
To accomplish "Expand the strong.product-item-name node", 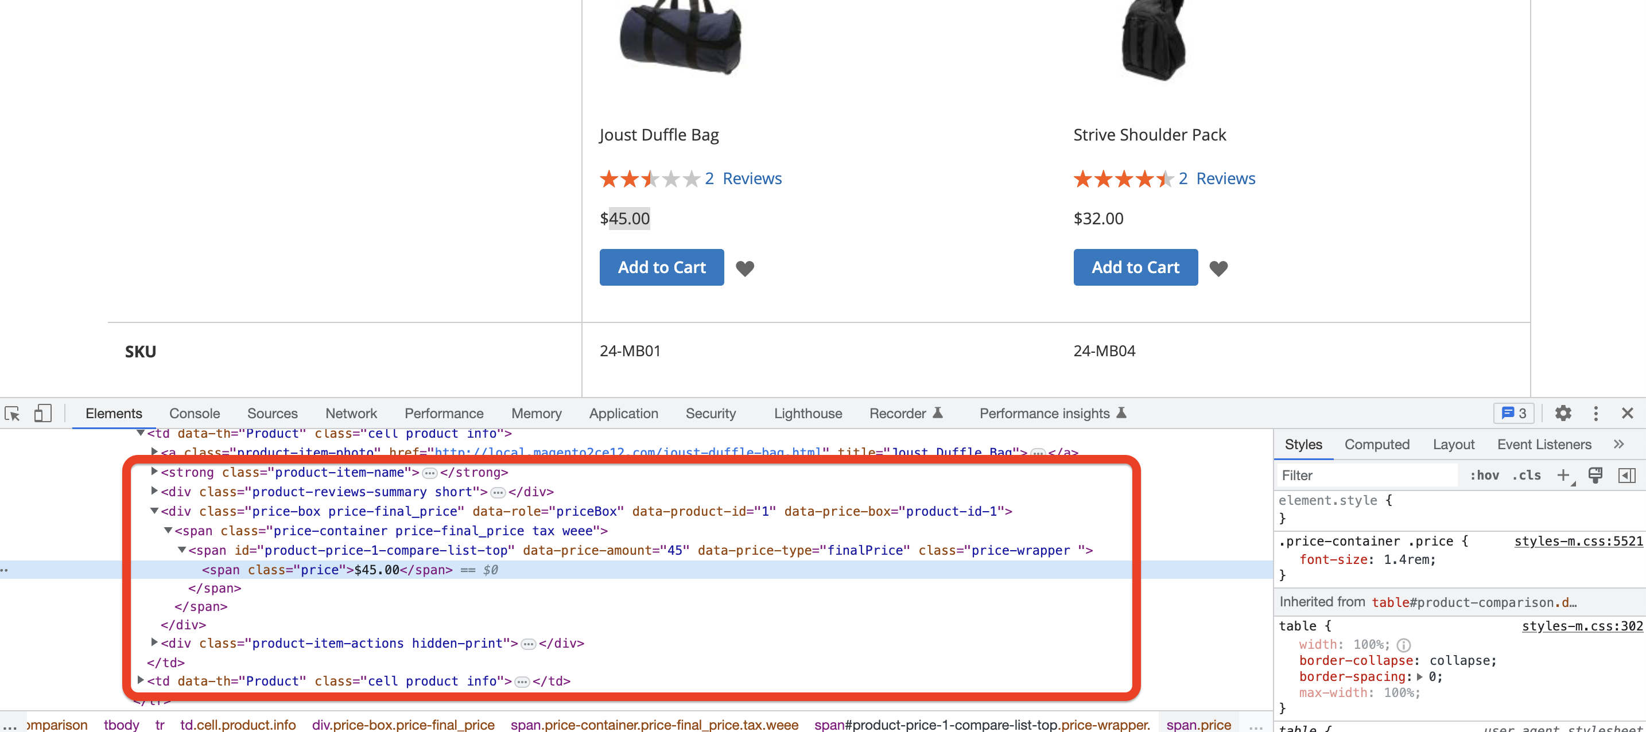I will pyautogui.click(x=153, y=472).
